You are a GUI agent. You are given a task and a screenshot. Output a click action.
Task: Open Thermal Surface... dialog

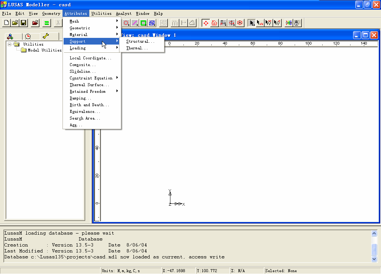[x=92, y=85]
